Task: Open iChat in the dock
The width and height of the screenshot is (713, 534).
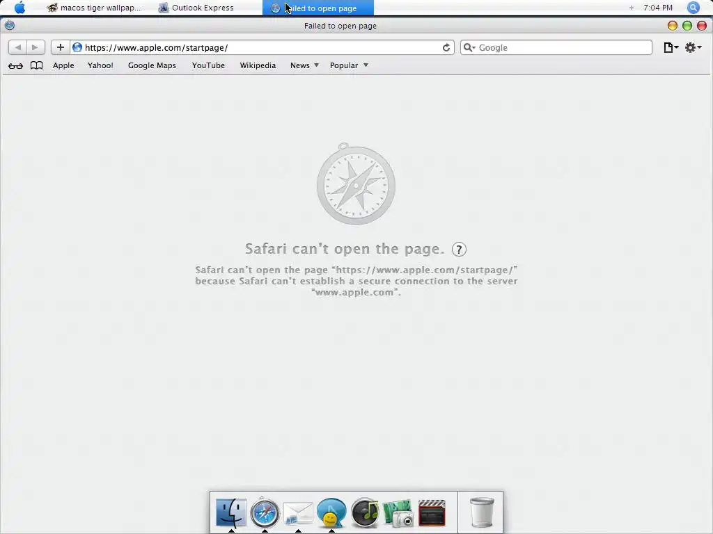Action: tap(331, 512)
